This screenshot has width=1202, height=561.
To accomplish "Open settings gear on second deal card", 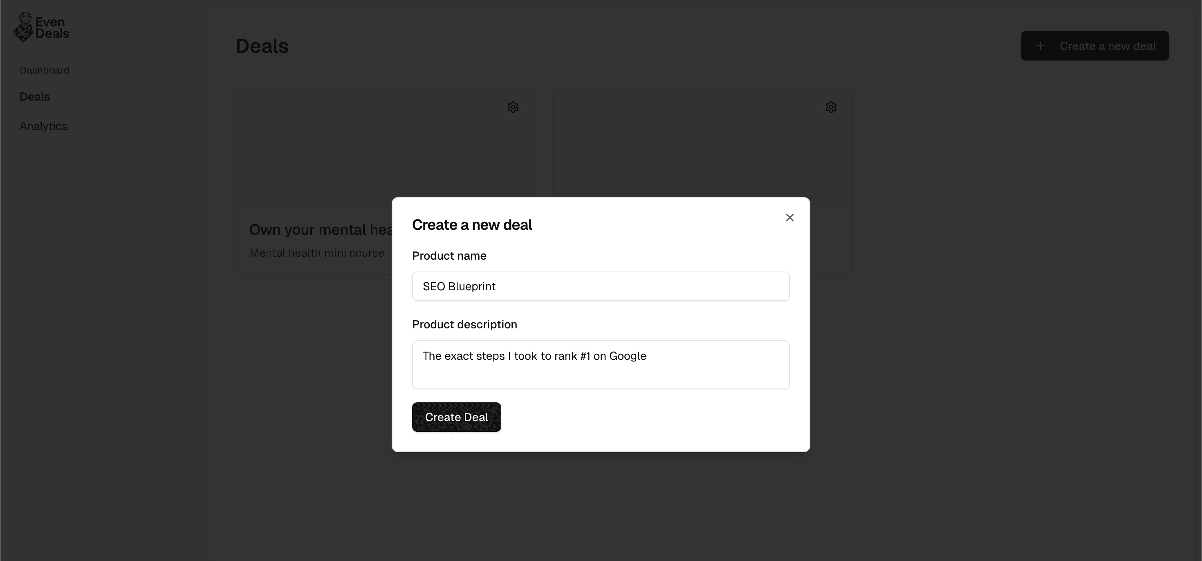I will [831, 108].
